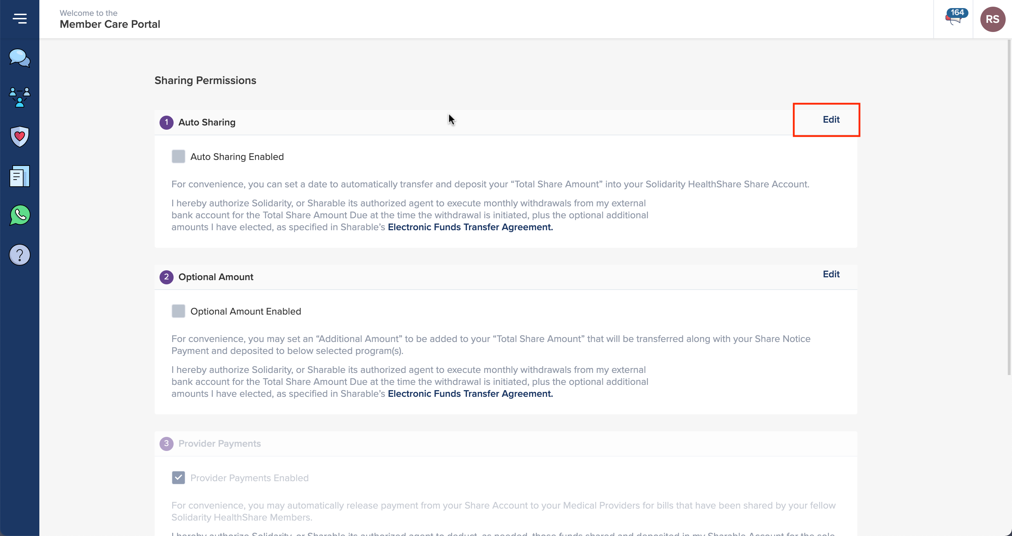Toggle the Auto Sharing Enabled checkbox
Viewport: 1012px width, 536px height.
point(179,156)
